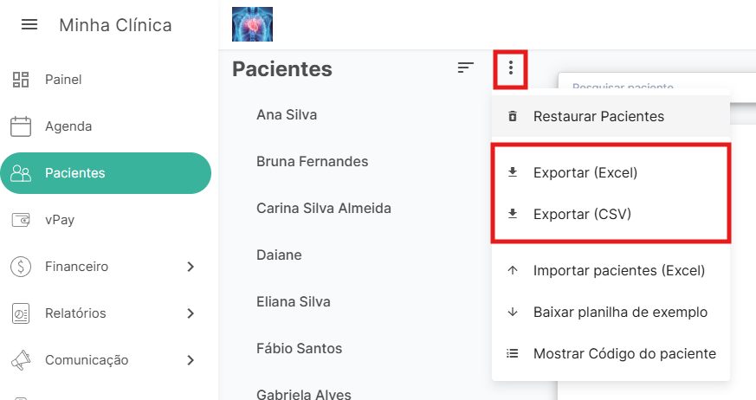The height and width of the screenshot is (400, 756).
Task: Open vPay wallet section
Action: (59, 220)
